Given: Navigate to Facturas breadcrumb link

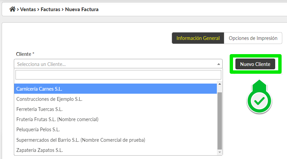Looking at the screenshot, I should click(50, 9).
